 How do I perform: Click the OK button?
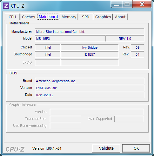(x=136, y=148)
